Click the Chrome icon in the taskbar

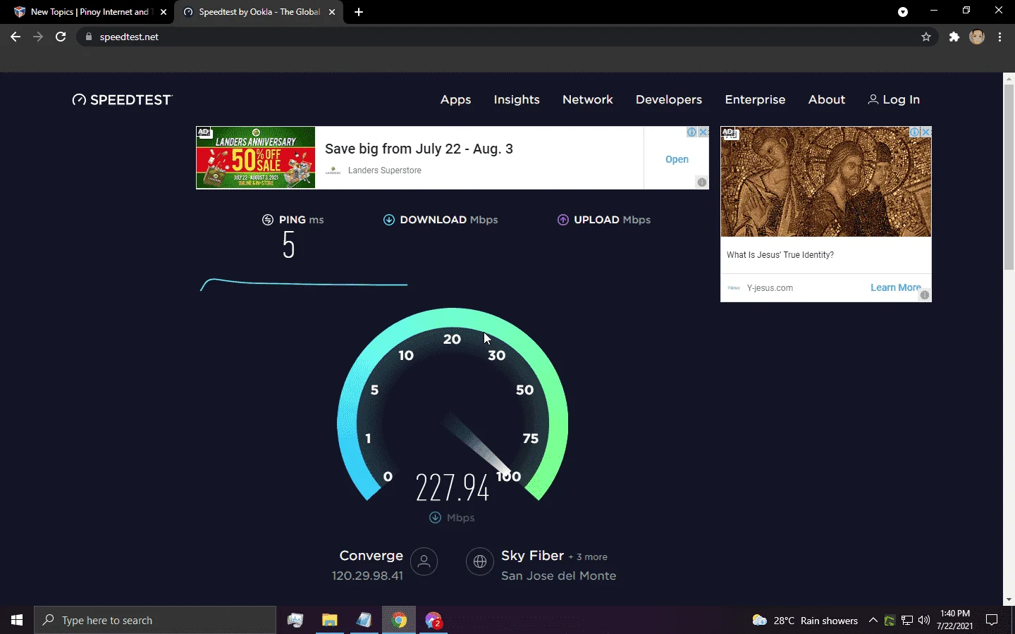399,620
